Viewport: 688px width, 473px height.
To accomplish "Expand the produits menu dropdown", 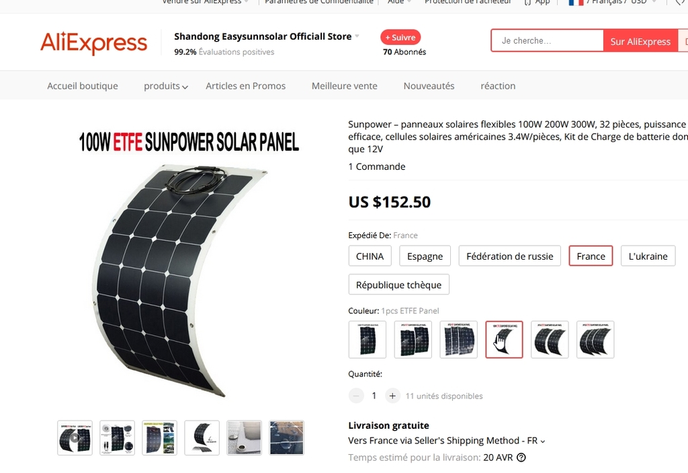I will (x=166, y=86).
